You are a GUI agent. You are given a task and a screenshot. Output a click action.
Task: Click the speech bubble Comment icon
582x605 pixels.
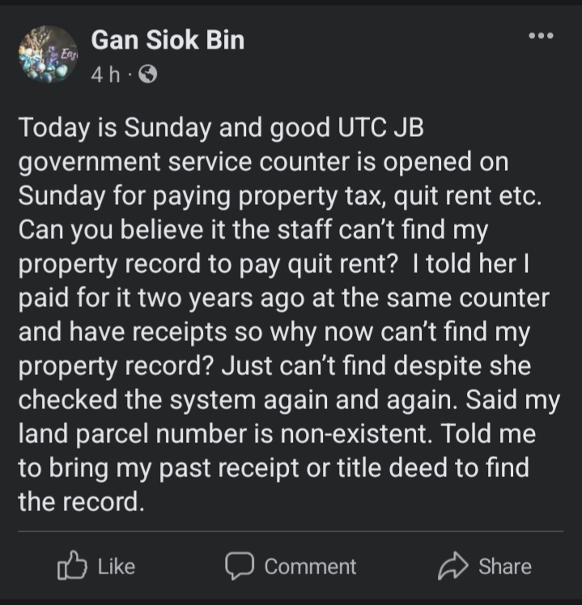point(240,566)
